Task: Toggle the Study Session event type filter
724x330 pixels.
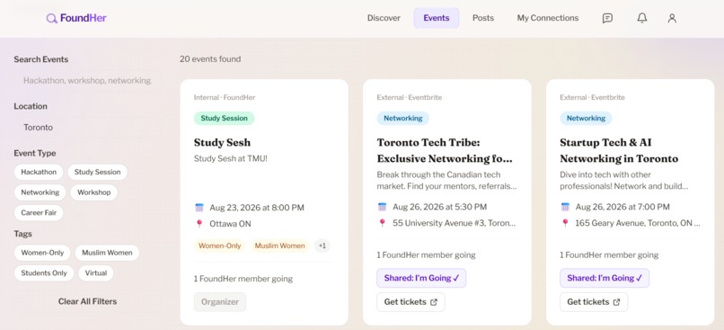Action: click(x=97, y=172)
